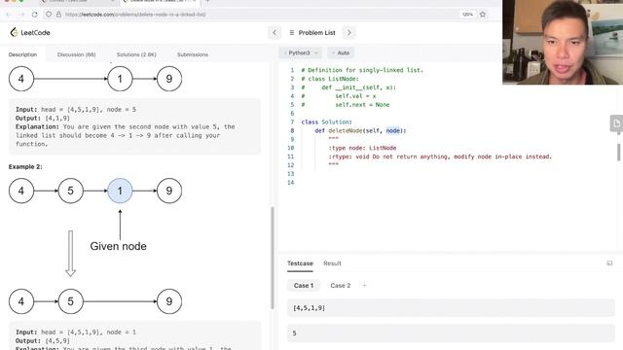Click 'Output: [4,1,9]' text

click(x=43, y=118)
